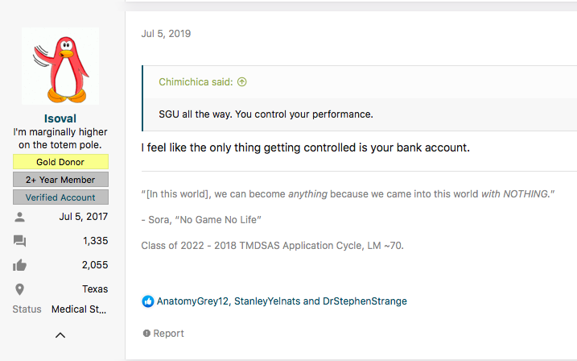Click the blue Like reaction icon
Screen dimensions: 577x361
click(x=147, y=301)
